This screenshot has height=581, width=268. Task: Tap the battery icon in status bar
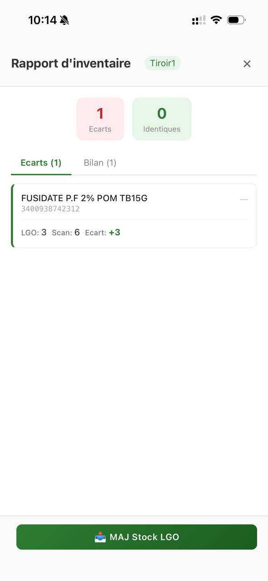coord(235,20)
